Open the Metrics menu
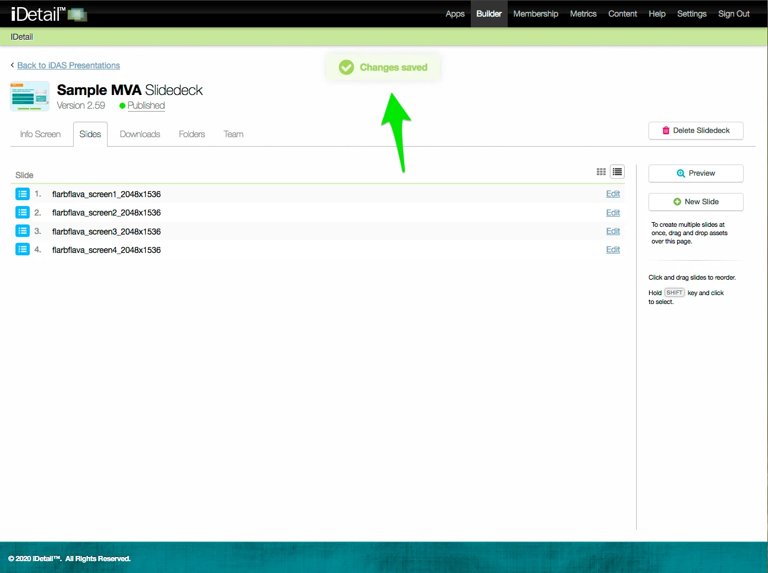Viewport: 768px width, 573px height. pos(583,14)
